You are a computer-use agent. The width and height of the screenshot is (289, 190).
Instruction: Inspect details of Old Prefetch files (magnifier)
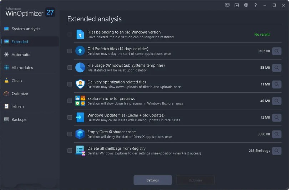pos(277,51)
